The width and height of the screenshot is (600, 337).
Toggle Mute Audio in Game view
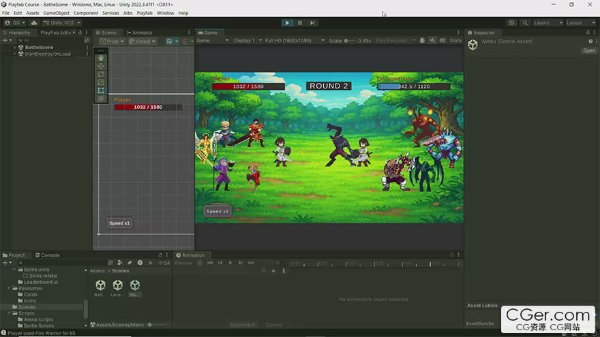pos(432,40)
